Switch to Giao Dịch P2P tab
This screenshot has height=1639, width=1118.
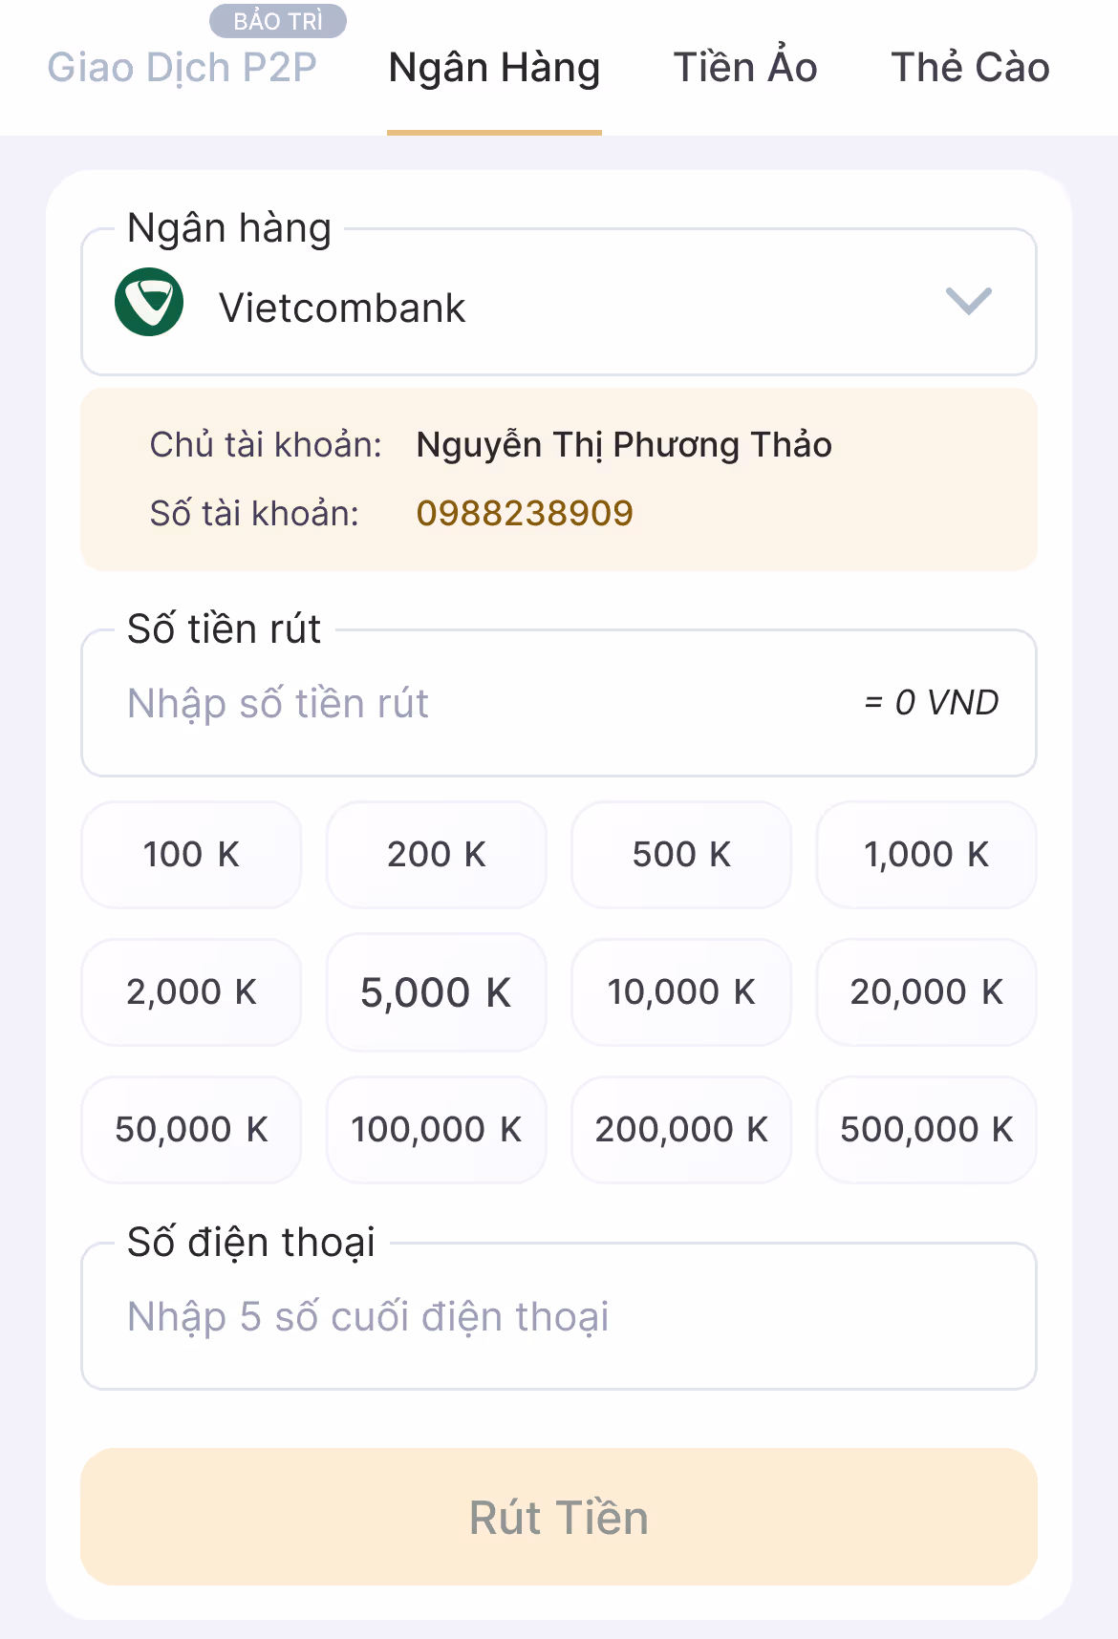click(182, 68)
